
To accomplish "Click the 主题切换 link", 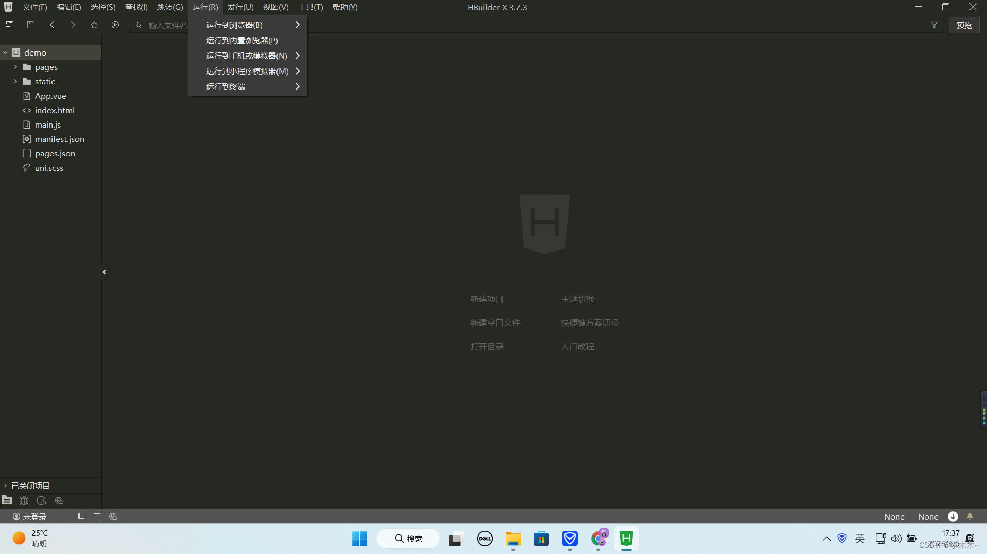I will (577, 299).
